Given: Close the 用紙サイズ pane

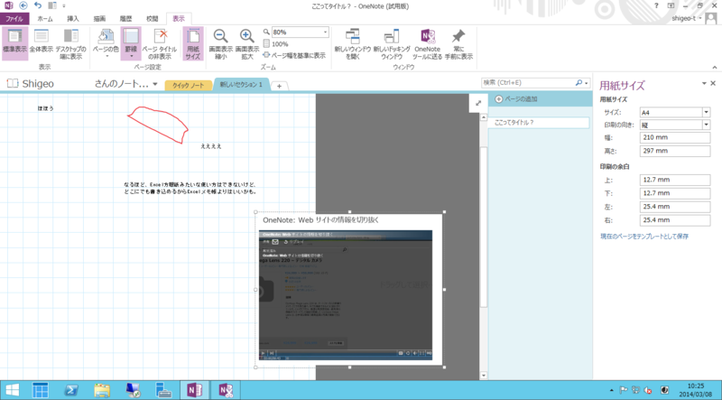Looking at the screenshot, I should [713, 83].
